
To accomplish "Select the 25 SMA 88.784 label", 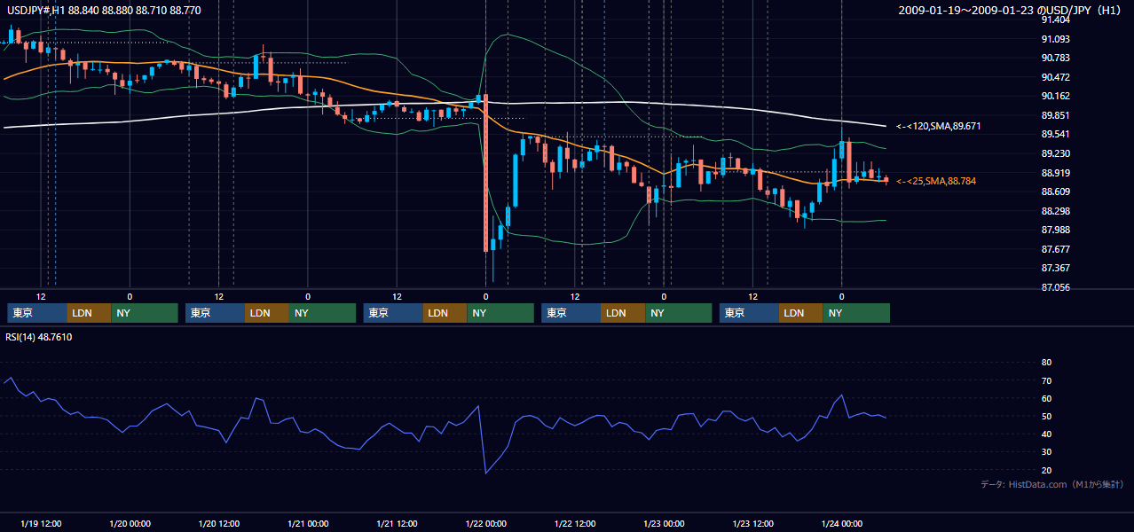I will click(x=935, y=181).
